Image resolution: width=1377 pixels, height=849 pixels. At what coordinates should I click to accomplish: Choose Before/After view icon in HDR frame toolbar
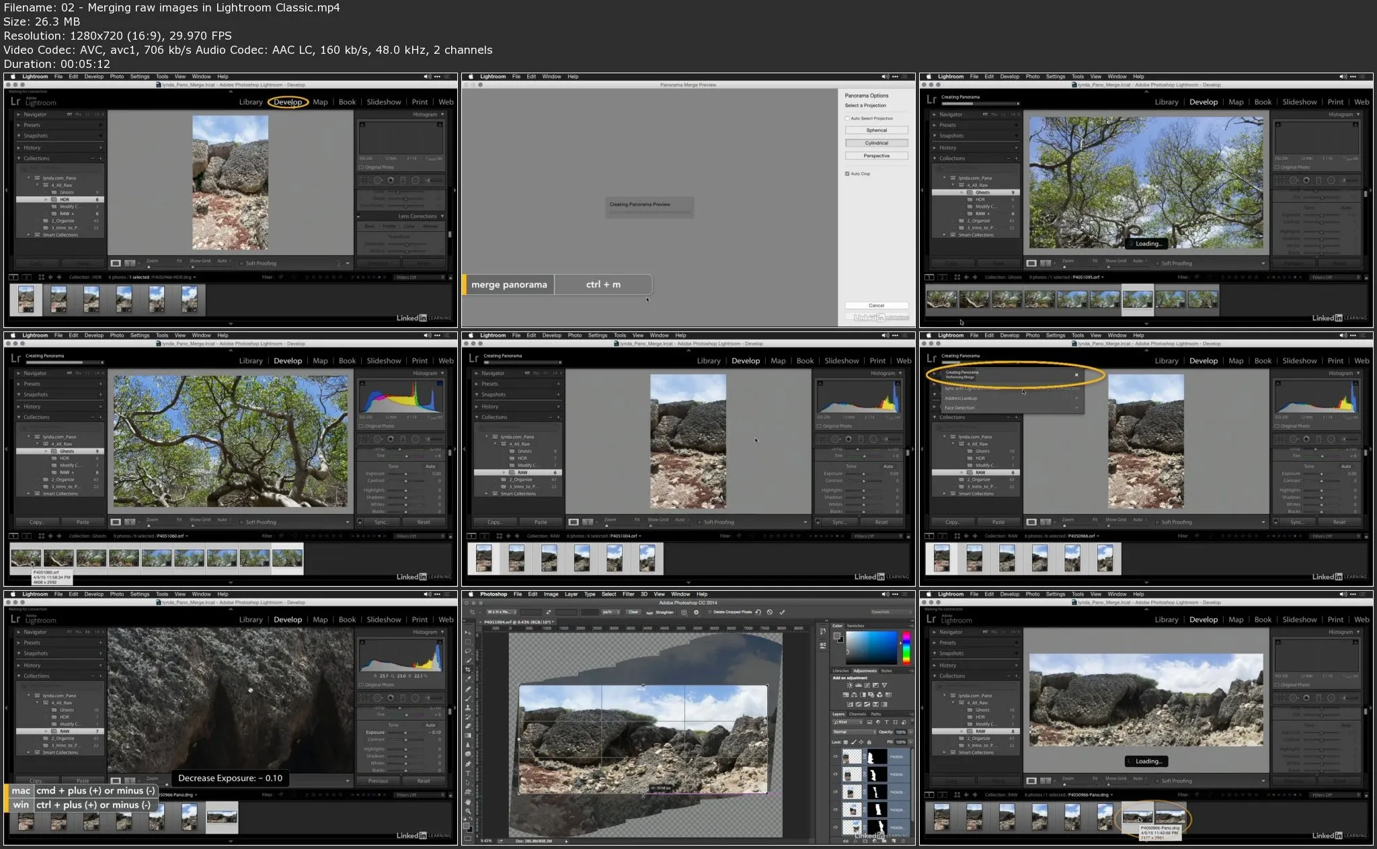[x=130, y=263]
